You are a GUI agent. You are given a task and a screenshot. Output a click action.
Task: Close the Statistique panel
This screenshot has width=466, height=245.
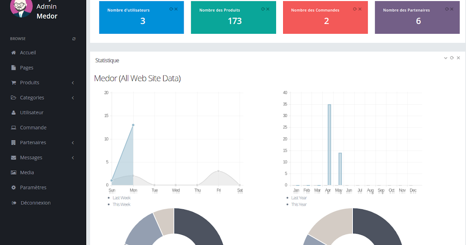[x=458, y=58]
